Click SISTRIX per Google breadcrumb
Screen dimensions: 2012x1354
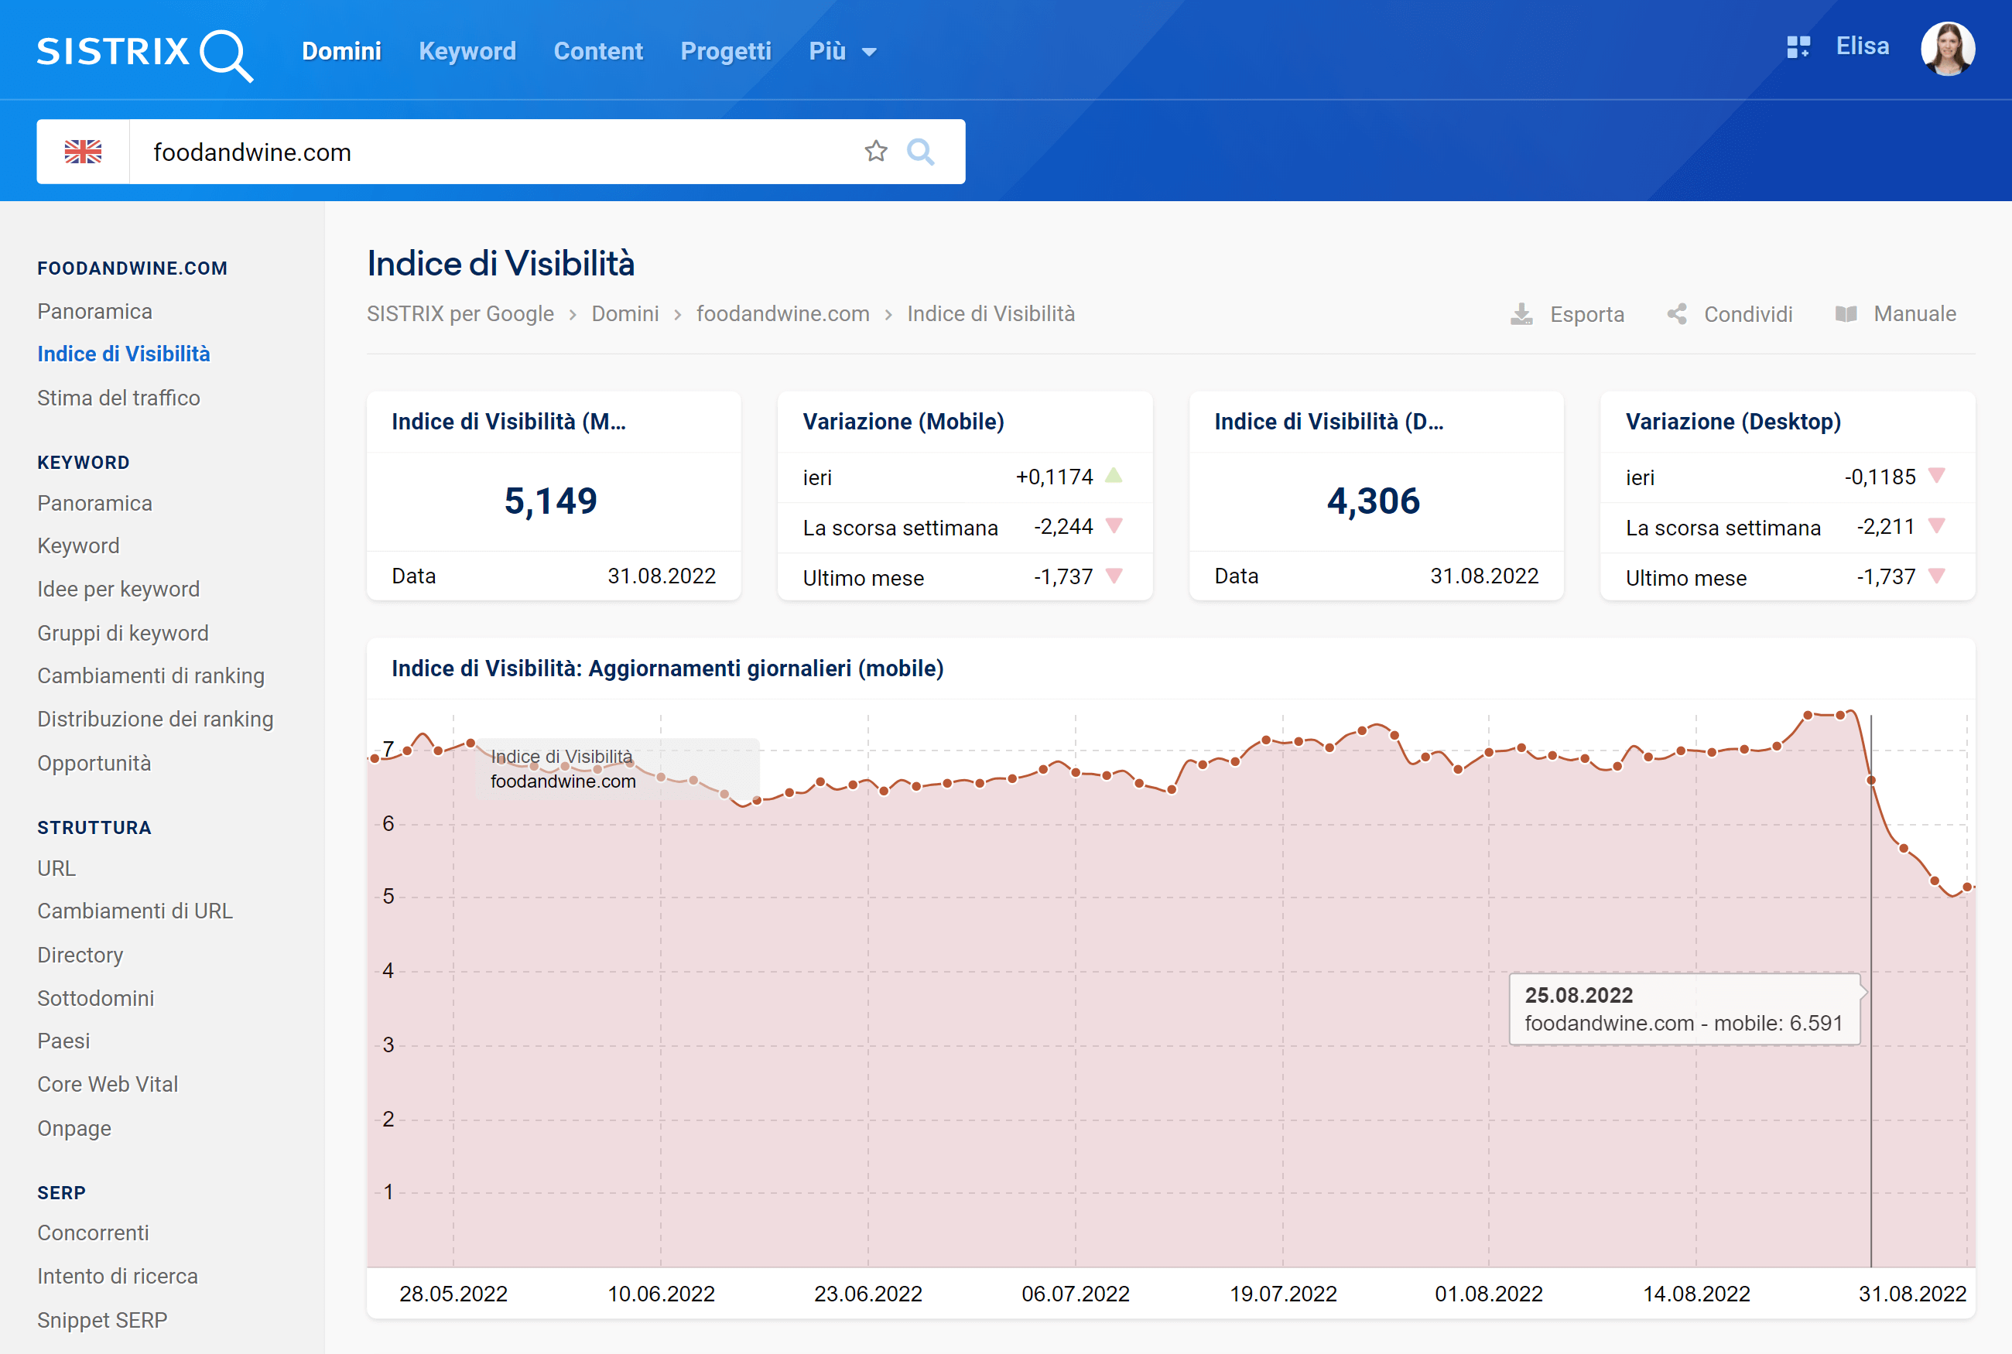[460, 313]
